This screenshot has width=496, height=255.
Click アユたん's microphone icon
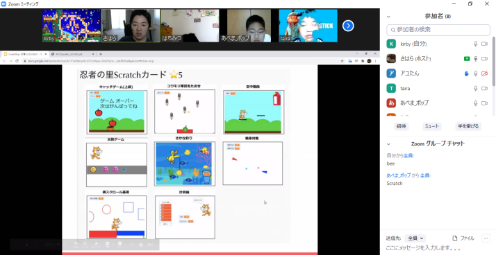[x=475, y=73]
